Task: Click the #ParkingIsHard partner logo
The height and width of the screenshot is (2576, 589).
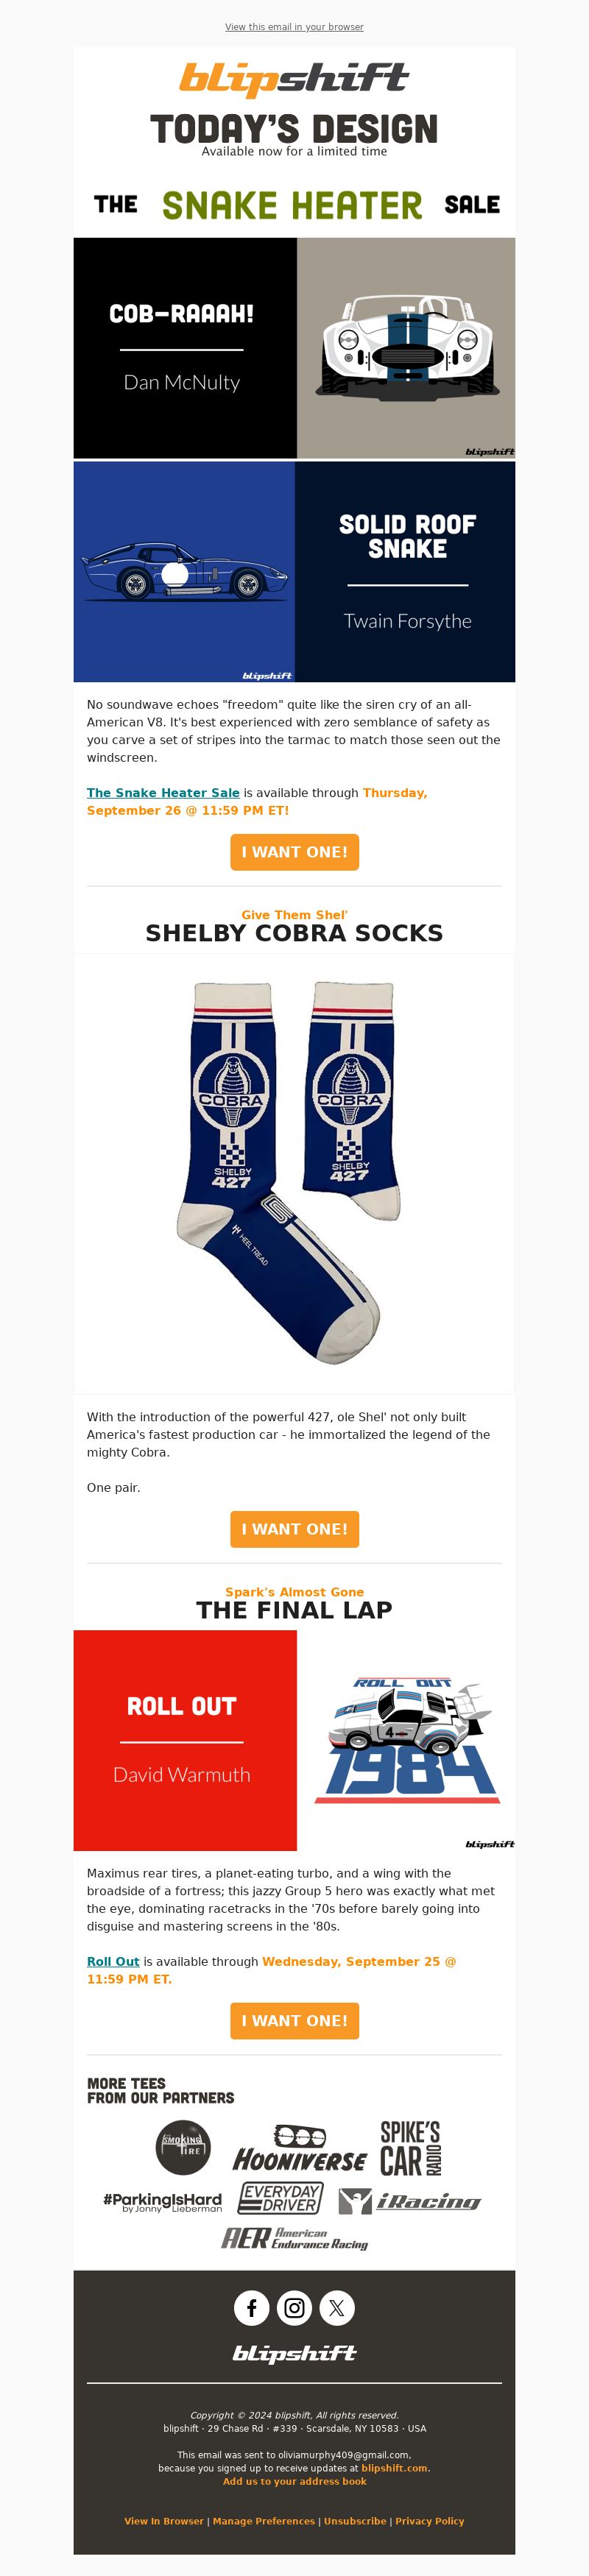Action: (162, 2201)
